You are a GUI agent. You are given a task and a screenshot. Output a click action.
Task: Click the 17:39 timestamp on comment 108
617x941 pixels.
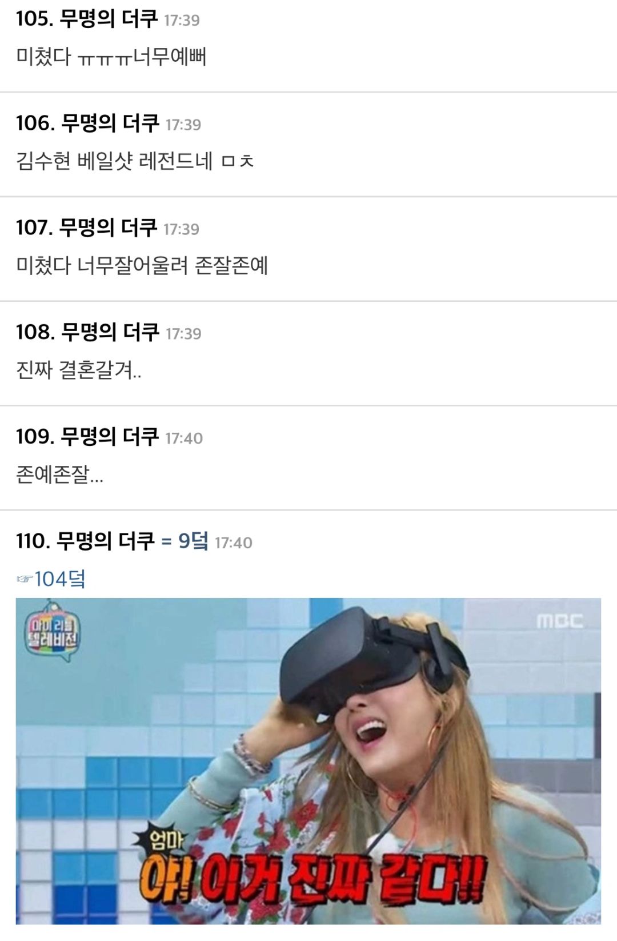coord(183,334)
